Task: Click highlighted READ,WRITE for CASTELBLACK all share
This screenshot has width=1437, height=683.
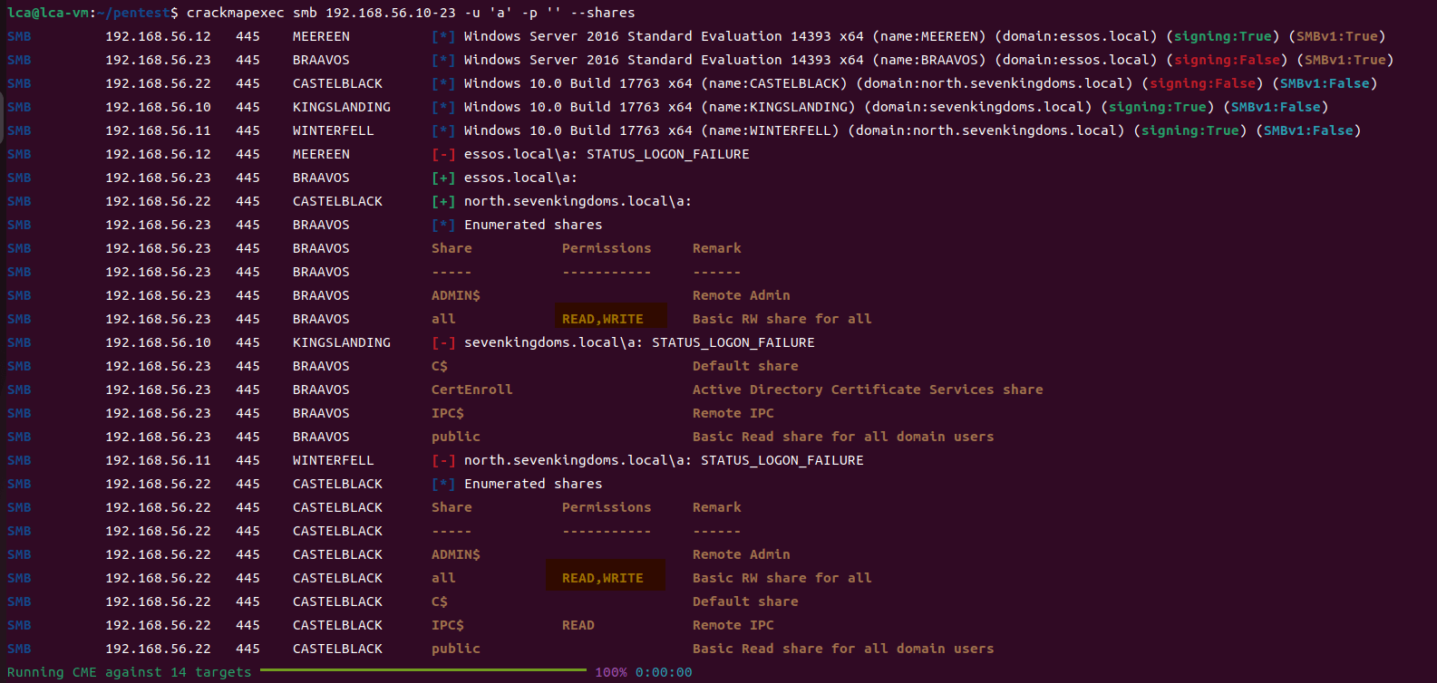Action: pyautogui.click(x=603, y=578)
